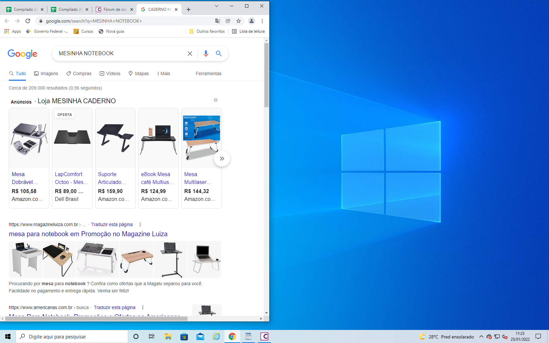
Task: Open the Chrome profile avatar icon
Action: tap(251, 21)
